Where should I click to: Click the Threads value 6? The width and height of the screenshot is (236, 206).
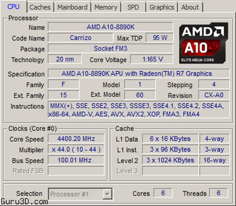click(x=219, y=193)
